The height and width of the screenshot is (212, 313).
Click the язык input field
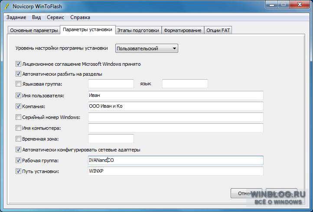(x=185, y=84)
